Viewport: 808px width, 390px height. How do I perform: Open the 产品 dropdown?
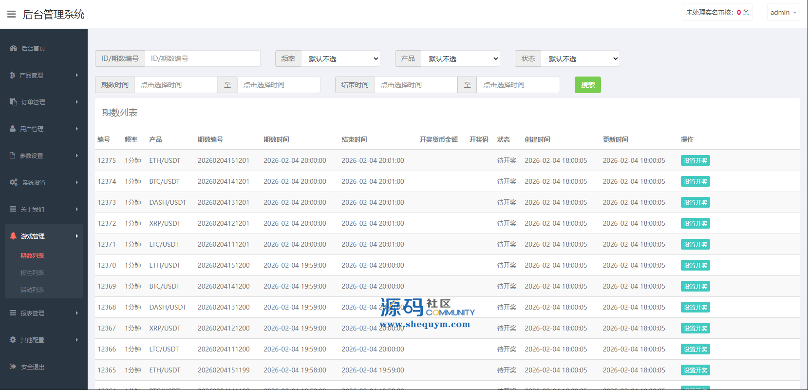(460, 58)
